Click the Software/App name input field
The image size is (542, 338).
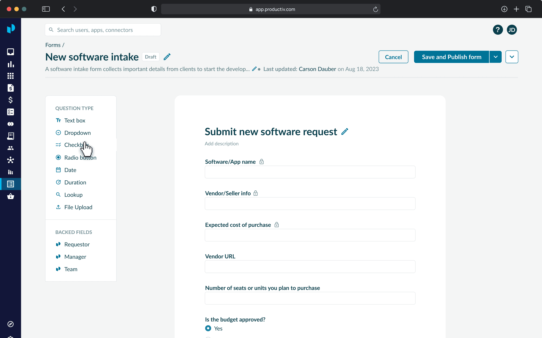pyautogui.click(x=310, y=172)
